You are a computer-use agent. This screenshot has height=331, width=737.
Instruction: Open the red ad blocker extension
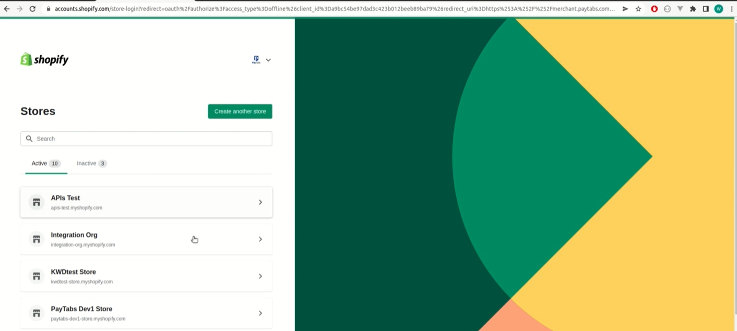tap(655, 9)
